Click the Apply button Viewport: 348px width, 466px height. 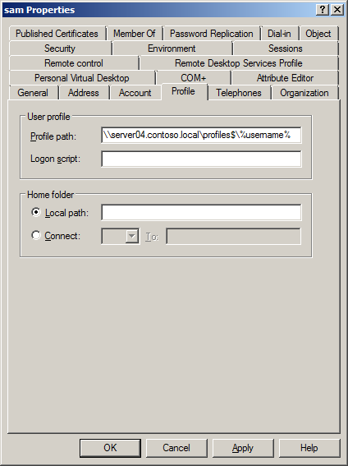pos(243,448)
